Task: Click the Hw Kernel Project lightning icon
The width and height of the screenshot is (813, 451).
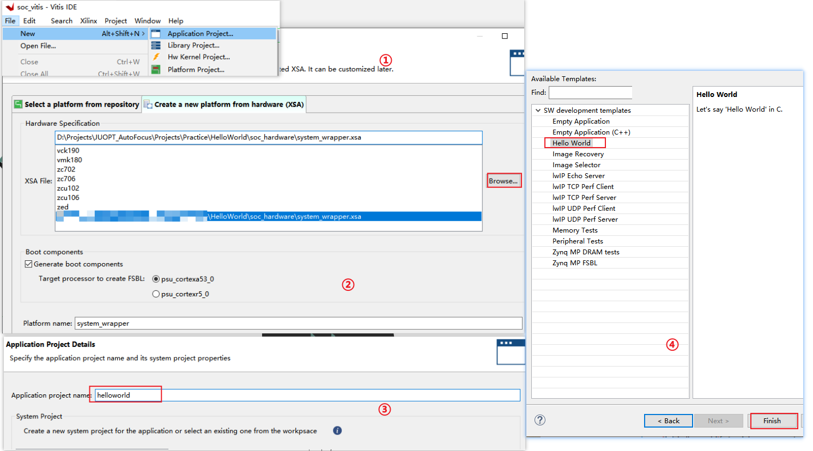Action: (x=156, y=57)
